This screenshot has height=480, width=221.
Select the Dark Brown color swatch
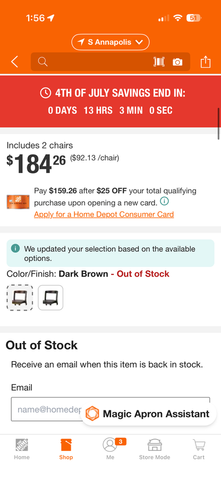[20, 297]
